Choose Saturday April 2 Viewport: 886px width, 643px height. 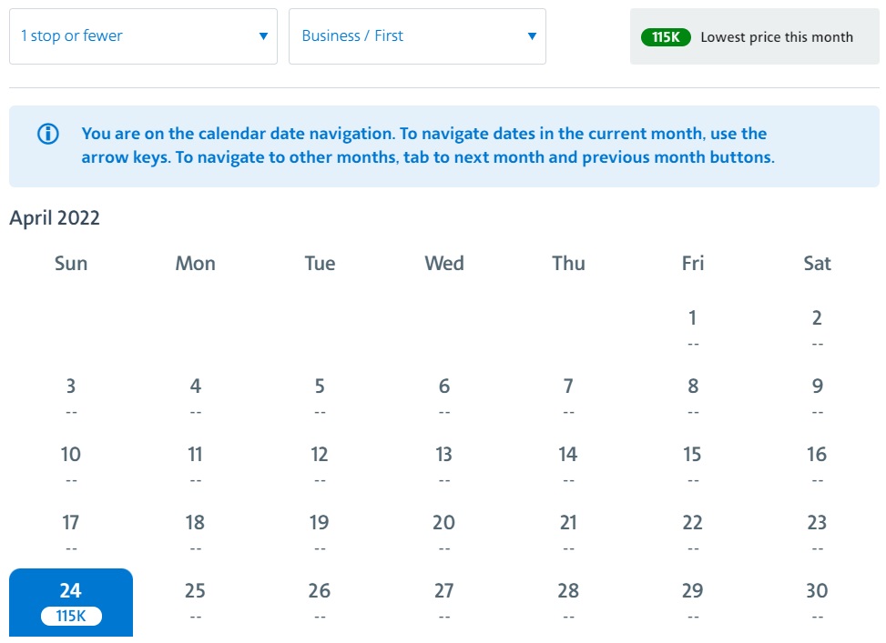click(x=817, y=330)
